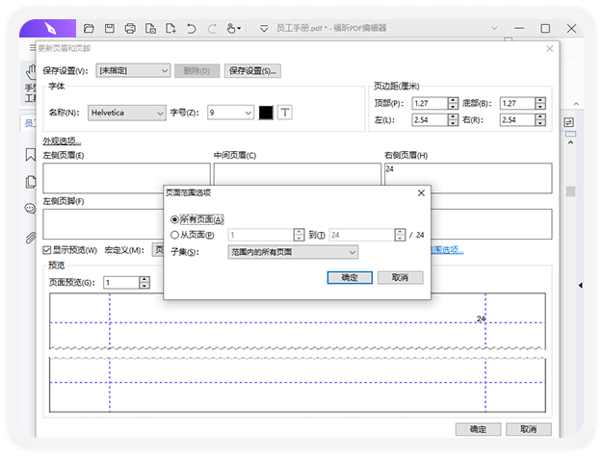The height and width of the screenshot is (457, 603).
Task: Collapse the ribbon chevron in title bar
Action: pos(494,28)
